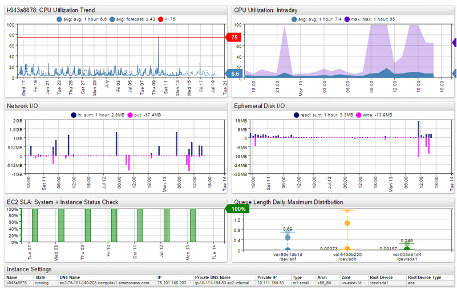Screen dimensions: 457x290
Task: Click the i-943a8878 instance name cell
Action: tap(17, 281)
